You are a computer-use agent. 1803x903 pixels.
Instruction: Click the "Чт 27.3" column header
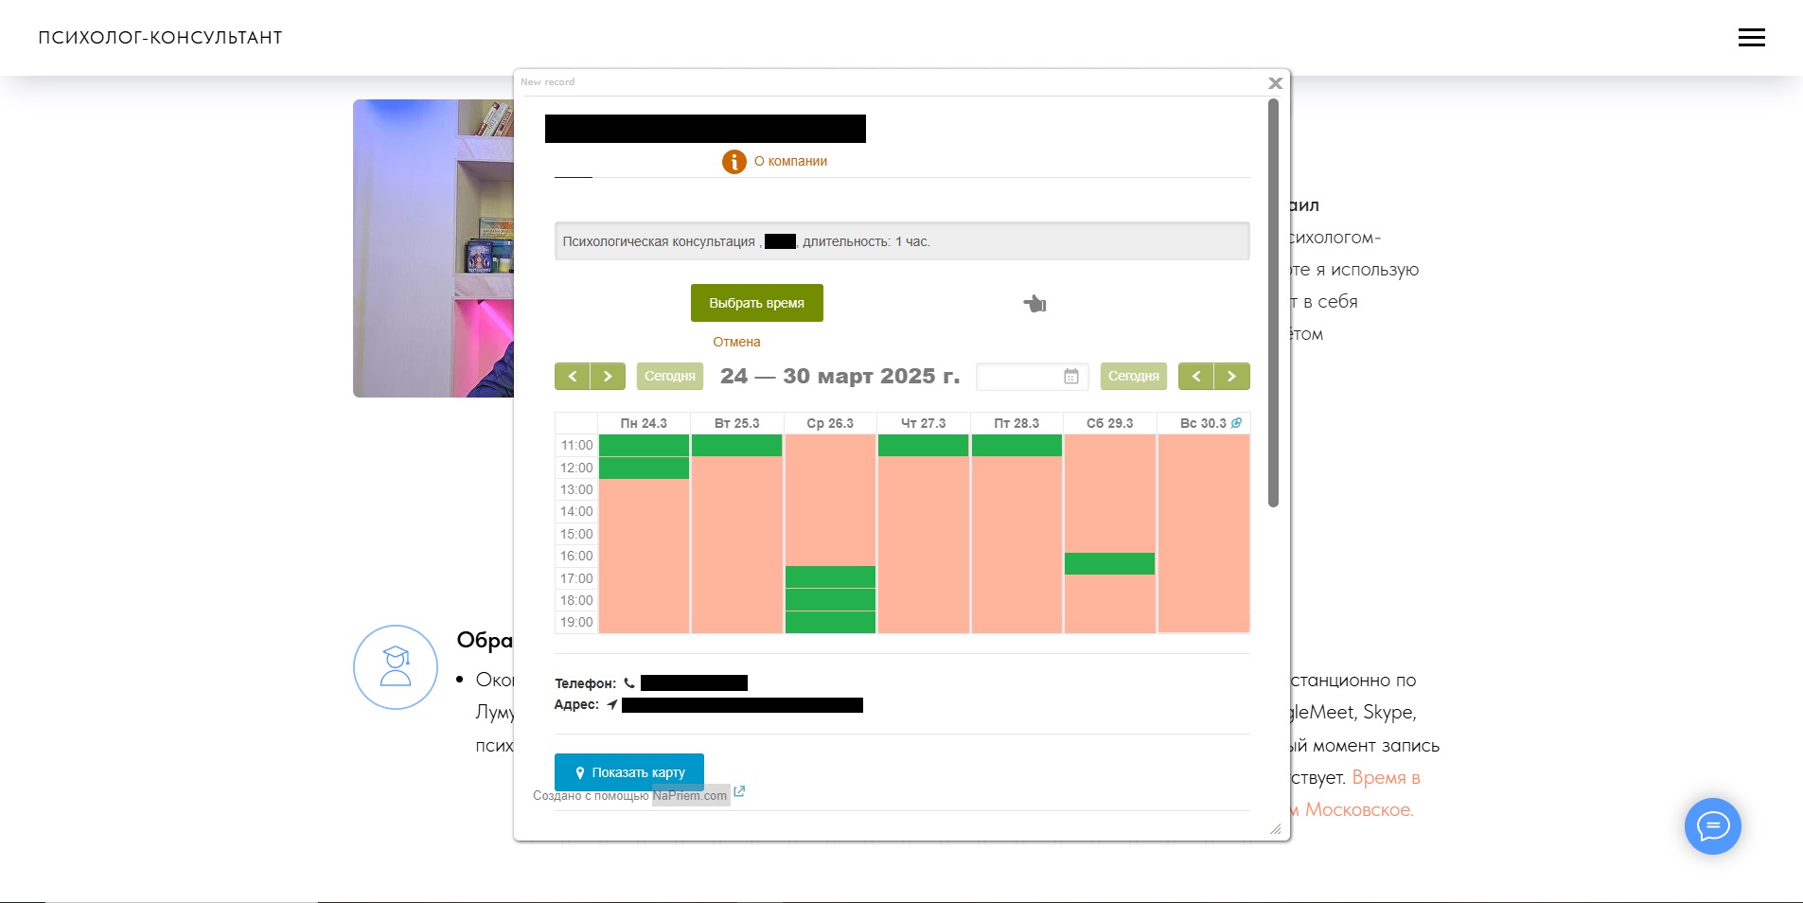tap(923, 423)
